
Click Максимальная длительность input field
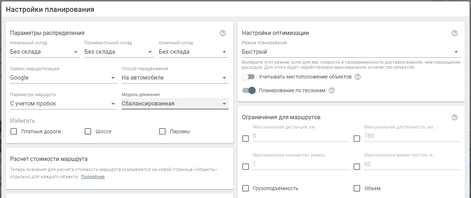[x=412, y=136]
